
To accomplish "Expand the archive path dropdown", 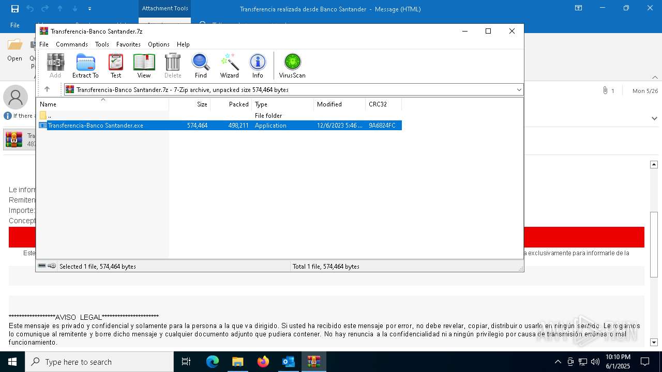I will (x=519, y=90).
